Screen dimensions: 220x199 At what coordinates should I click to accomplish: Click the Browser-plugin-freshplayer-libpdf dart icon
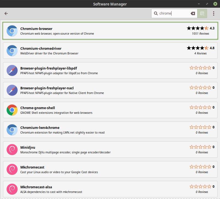[12, 70]
